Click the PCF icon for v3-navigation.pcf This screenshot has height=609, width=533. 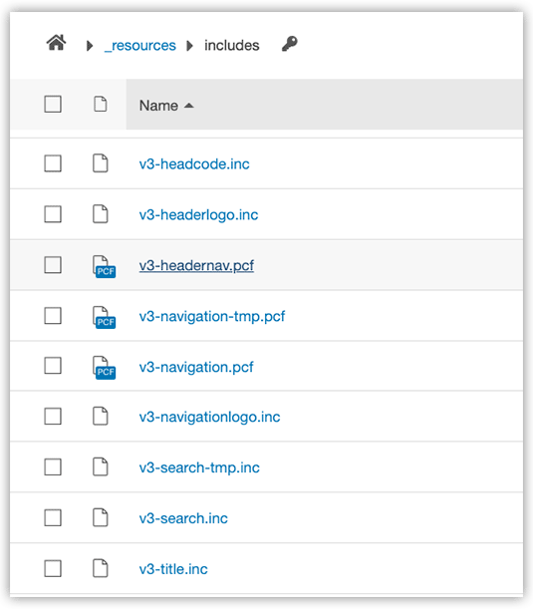click(104, 368)
